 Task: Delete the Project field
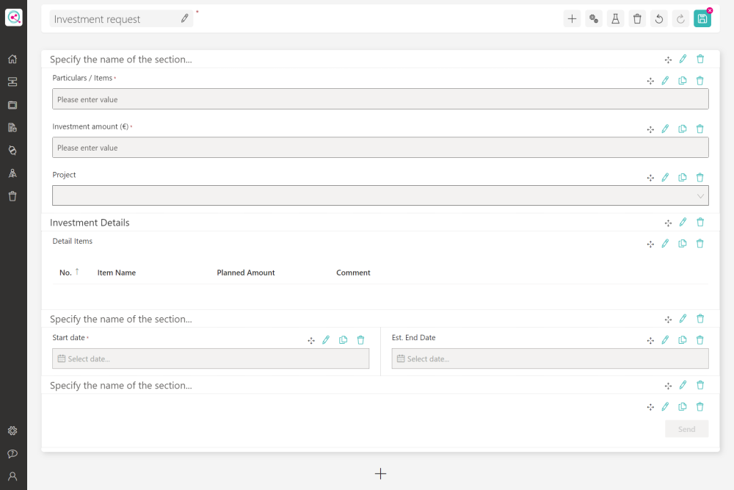(700, 178)
